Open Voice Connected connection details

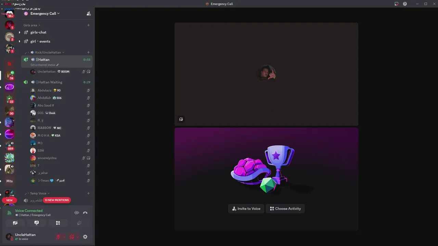tap(29, 211)
